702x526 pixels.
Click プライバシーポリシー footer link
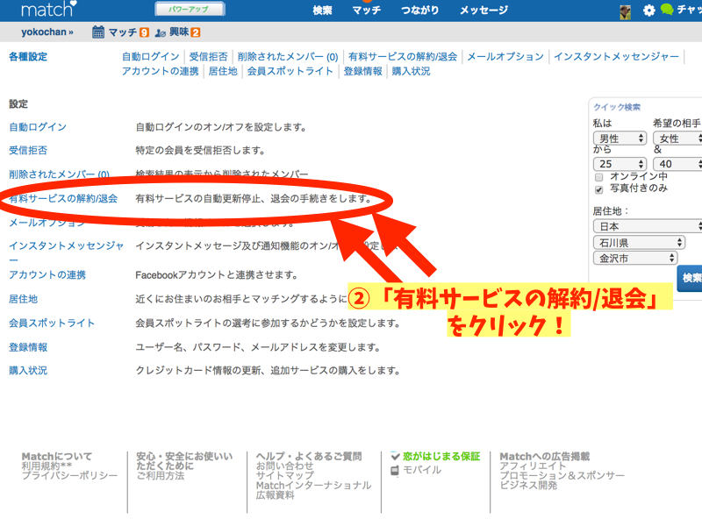(70, 475)
